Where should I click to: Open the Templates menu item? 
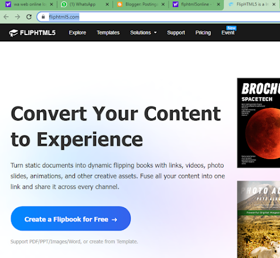[x=108, y=33]
